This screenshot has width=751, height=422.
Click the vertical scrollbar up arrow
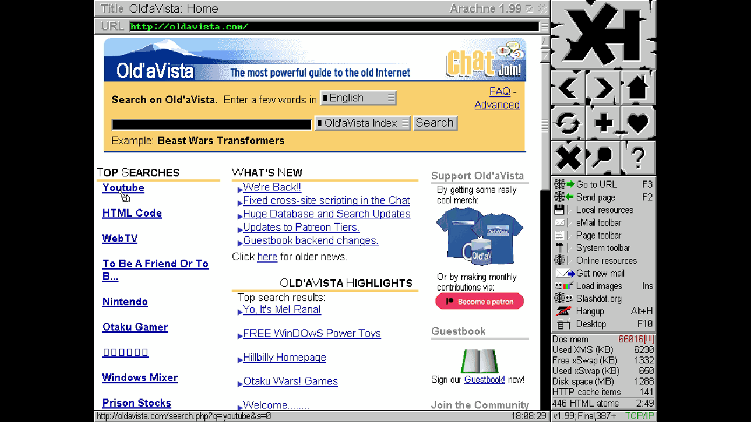(x=544, y=42)
